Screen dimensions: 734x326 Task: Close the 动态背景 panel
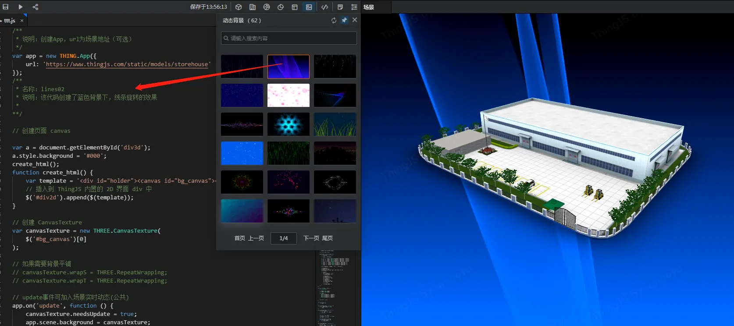tap(355, 20)
